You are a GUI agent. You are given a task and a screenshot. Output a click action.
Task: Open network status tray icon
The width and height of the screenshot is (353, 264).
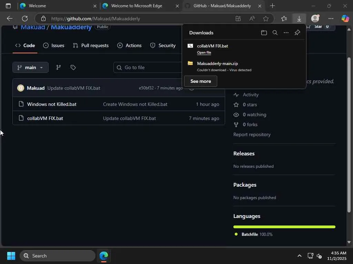(x=310, y=256)
